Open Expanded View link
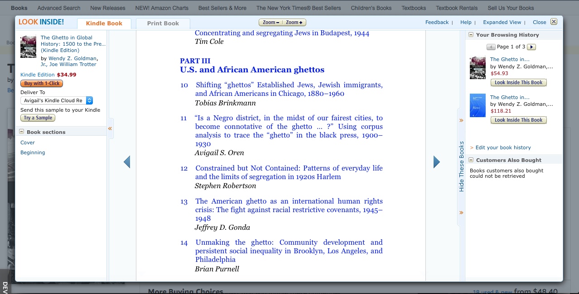Image resolution: width=579 pixels, height=294 pixels. [502, 22]
